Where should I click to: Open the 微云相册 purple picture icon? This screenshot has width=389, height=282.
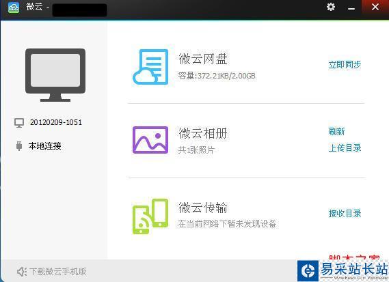pos(150,140)
